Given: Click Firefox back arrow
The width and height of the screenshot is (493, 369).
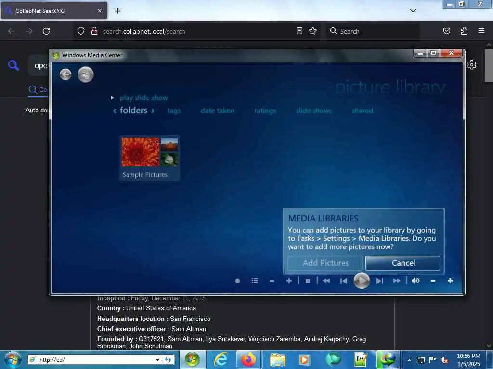Looking at the screenshot, I should pos(12,31).
